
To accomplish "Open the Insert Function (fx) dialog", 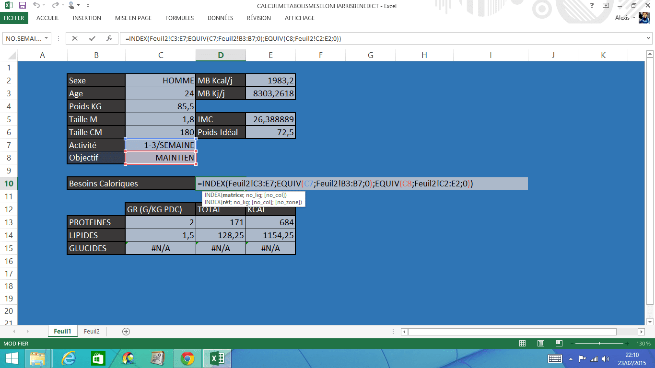I will [109, 38].
